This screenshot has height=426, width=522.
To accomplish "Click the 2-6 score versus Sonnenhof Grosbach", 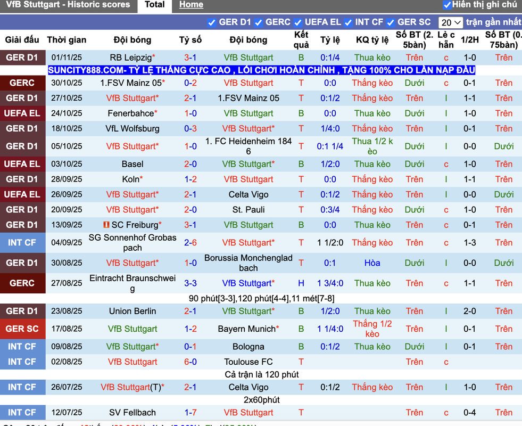I will click(x=190, y=243).
